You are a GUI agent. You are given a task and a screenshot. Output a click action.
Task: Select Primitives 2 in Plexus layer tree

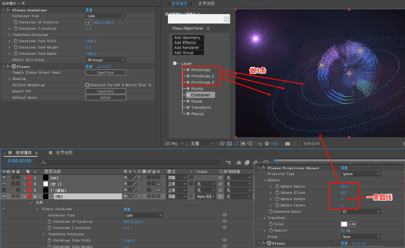point(202,76)
